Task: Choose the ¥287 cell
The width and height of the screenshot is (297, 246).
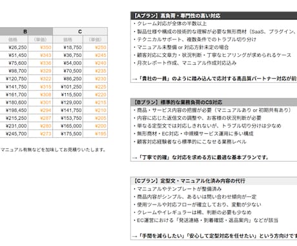Action: pos(41,118)
